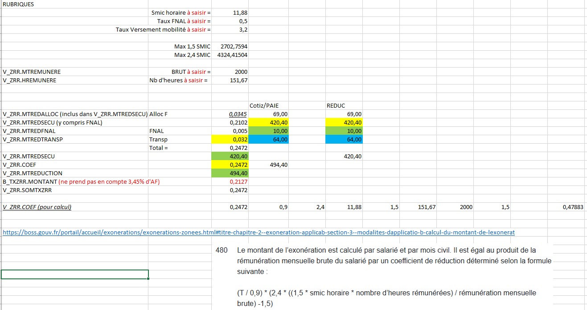Select the blue 64,00 cell under Cotiz/PAIE

(x=267, y=140)
